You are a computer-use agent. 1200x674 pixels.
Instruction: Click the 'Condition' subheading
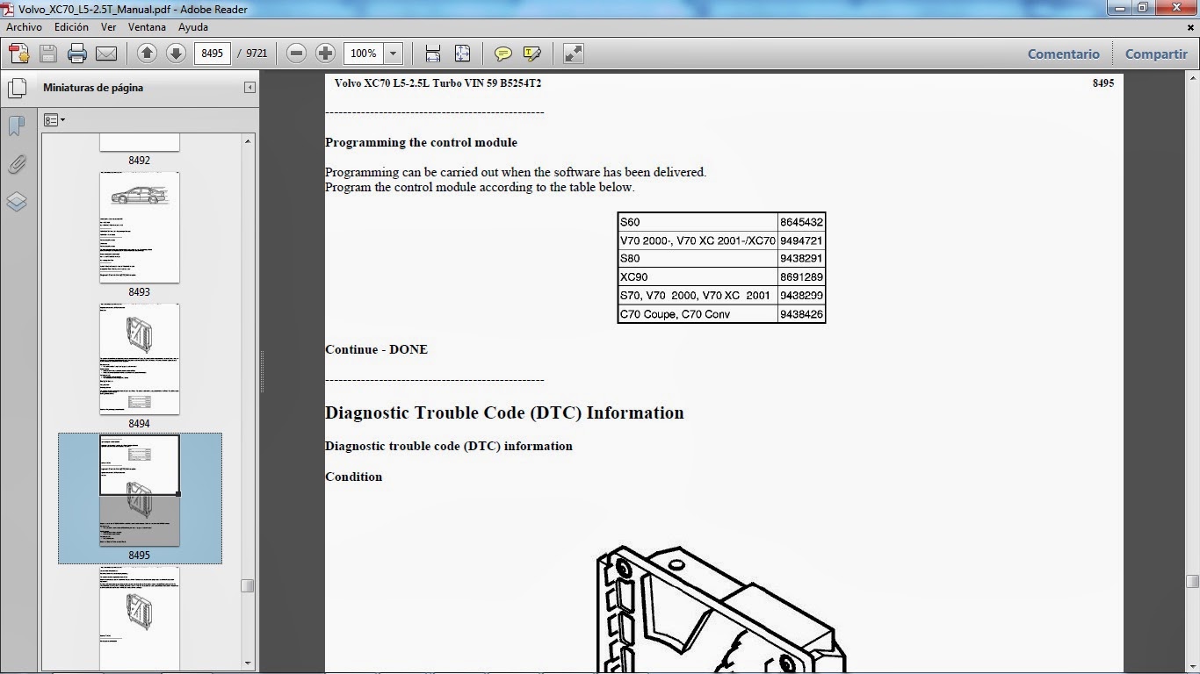coord(353,477)
